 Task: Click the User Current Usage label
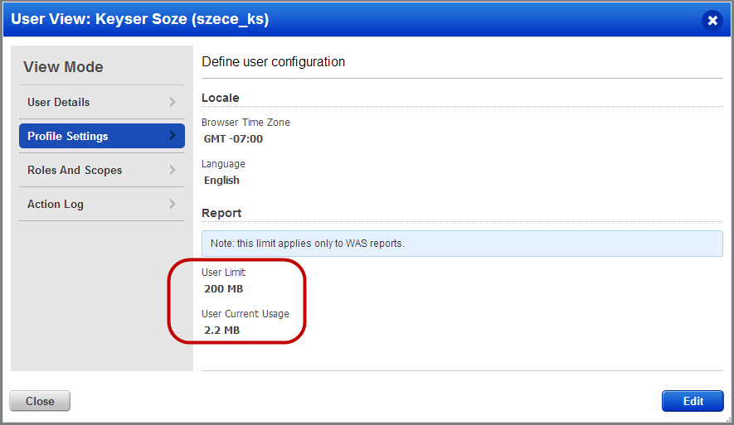[245, 314]
